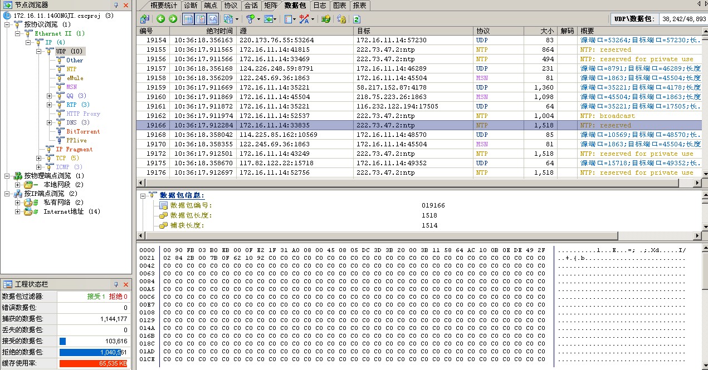708x370 pixels.
Task: Switch to the 协议 tab
Action: (x=231, y=5)
